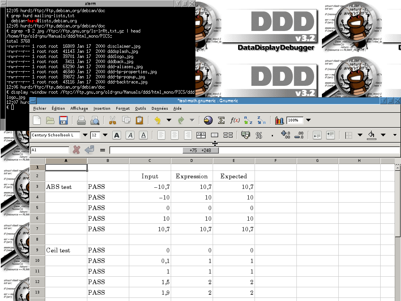Toggle bold text formatting
The height and width of the screenshot is (301, 401).
point(116,135)
